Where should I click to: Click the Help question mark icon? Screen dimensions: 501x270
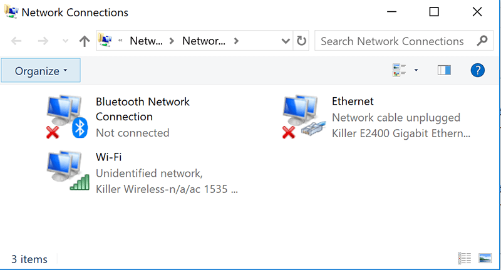(478, 70)
